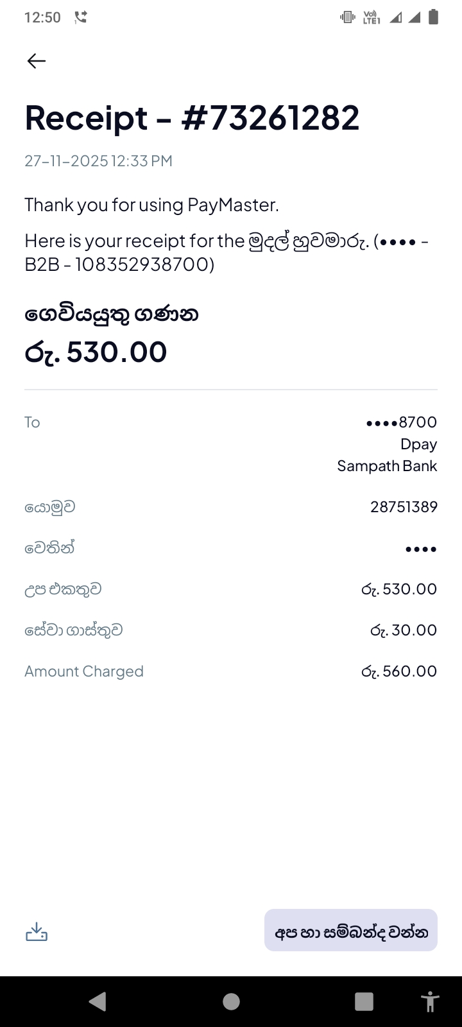Tap the battery icon in status bar

click(x=433, y=17)
